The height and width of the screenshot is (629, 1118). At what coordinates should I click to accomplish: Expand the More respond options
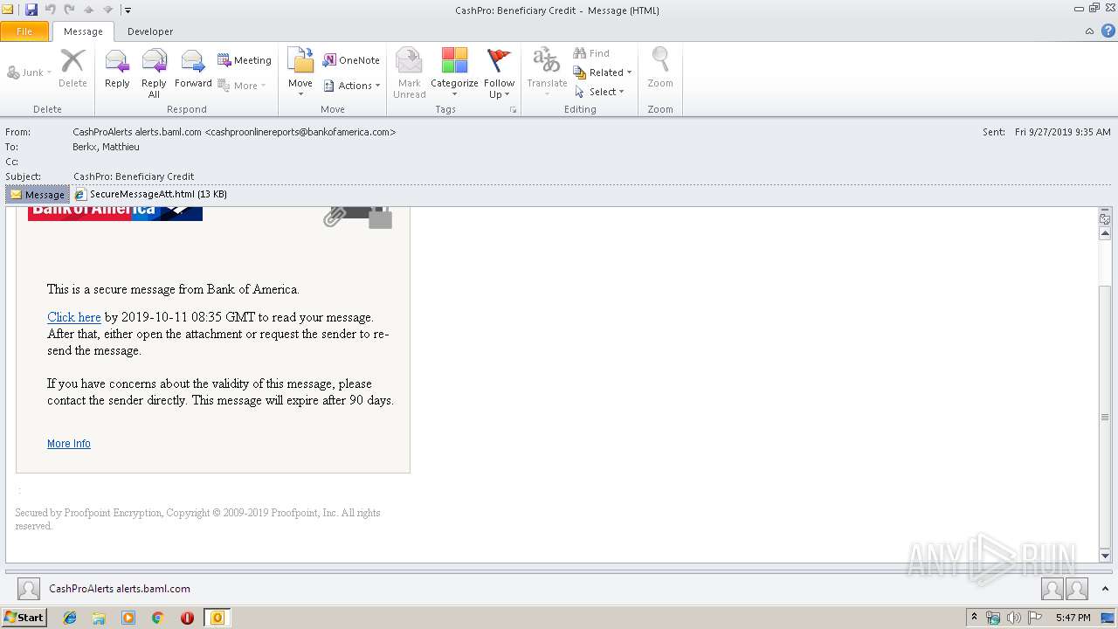click(x=242, y=86)
